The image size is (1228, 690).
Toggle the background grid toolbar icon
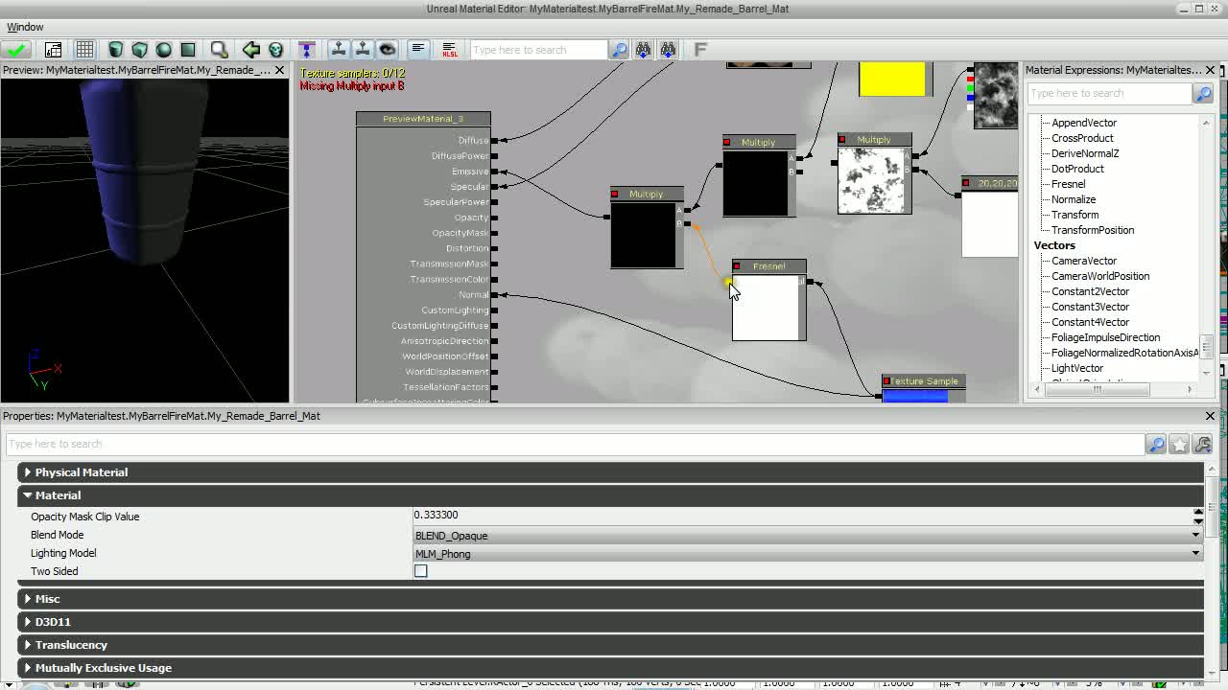[x=85, y=49]
